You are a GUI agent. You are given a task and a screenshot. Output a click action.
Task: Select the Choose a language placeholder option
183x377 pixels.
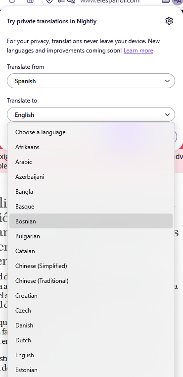(x=91, y=132)
